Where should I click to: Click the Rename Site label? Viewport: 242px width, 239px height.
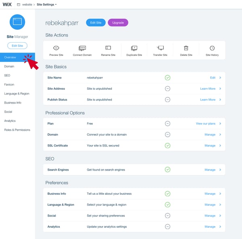coord(108,55)
